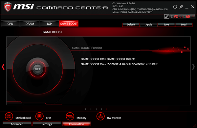Click the temperature readout display
The image size is (197, 128).
point(182,16)
